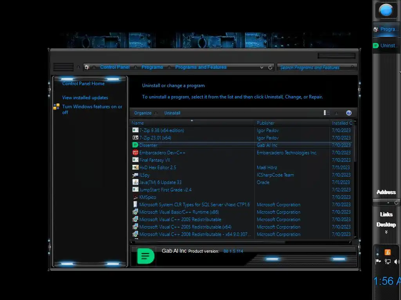Select KMSpico entry
401x300 pixels.
point(148,197)
